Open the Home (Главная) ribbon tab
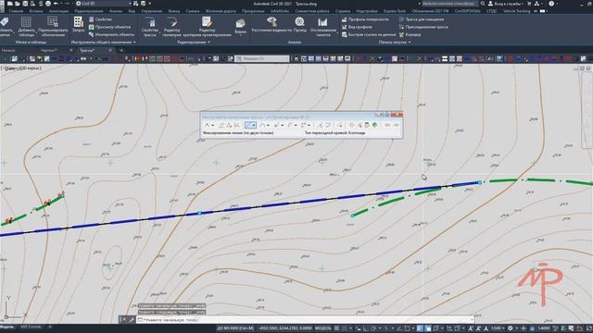This screenshot has height=333, width=593. [16, 11]
